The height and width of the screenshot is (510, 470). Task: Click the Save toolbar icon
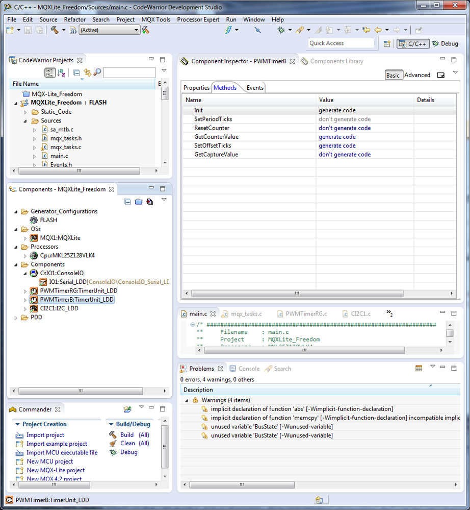click(x=28, y=30)
